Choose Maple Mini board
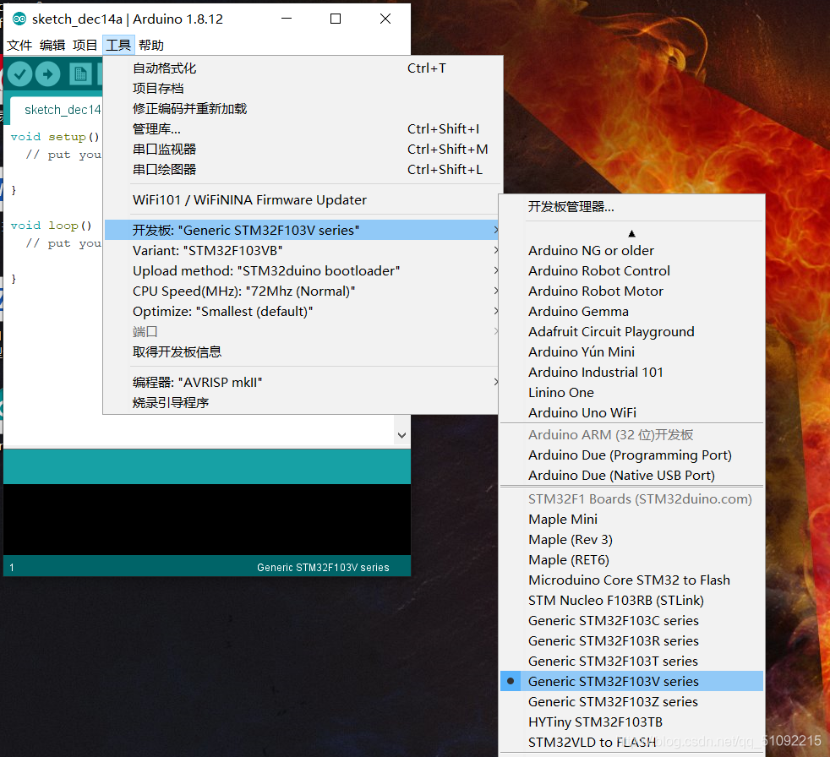Image resolution: width=830 pixels, height=757 pixels. pos(631,519)
